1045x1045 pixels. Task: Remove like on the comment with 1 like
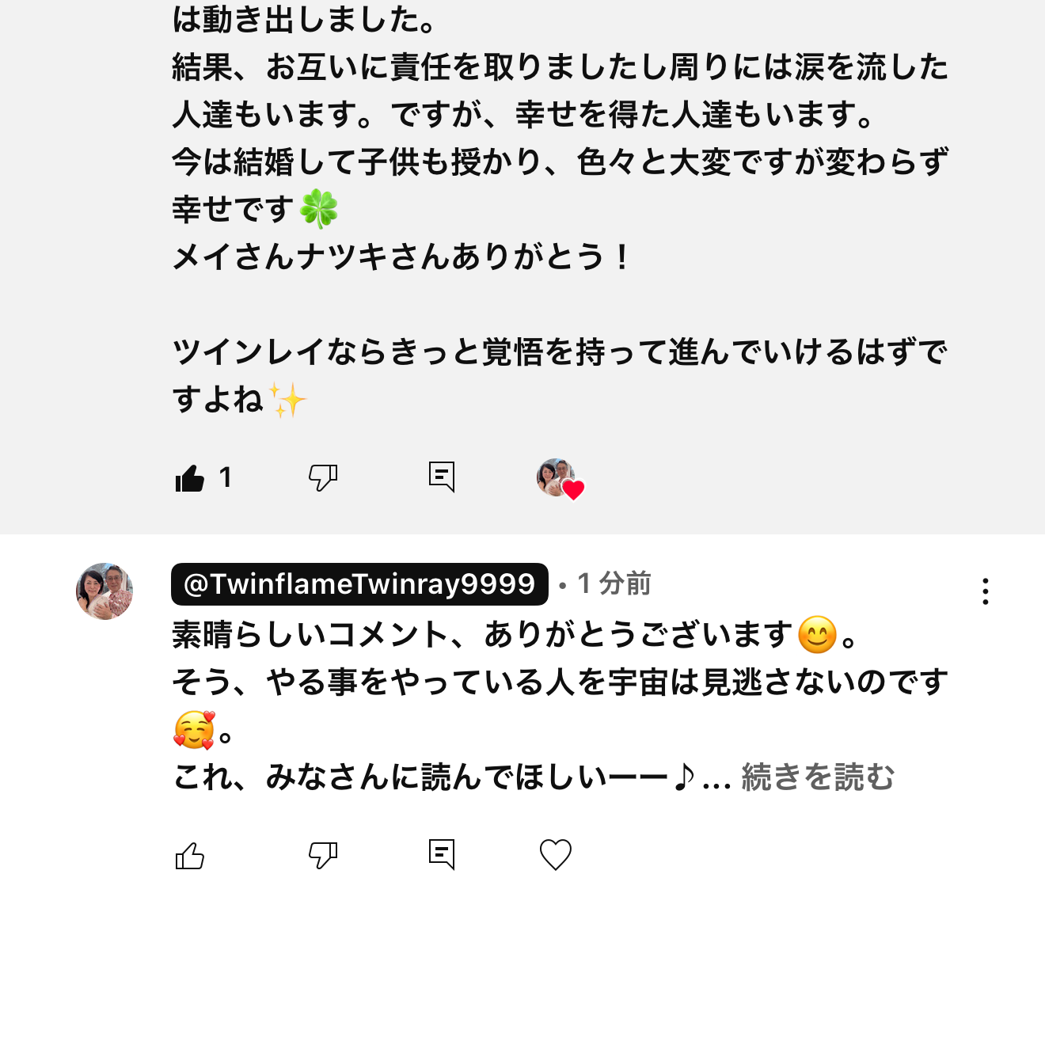coord(190,478)
